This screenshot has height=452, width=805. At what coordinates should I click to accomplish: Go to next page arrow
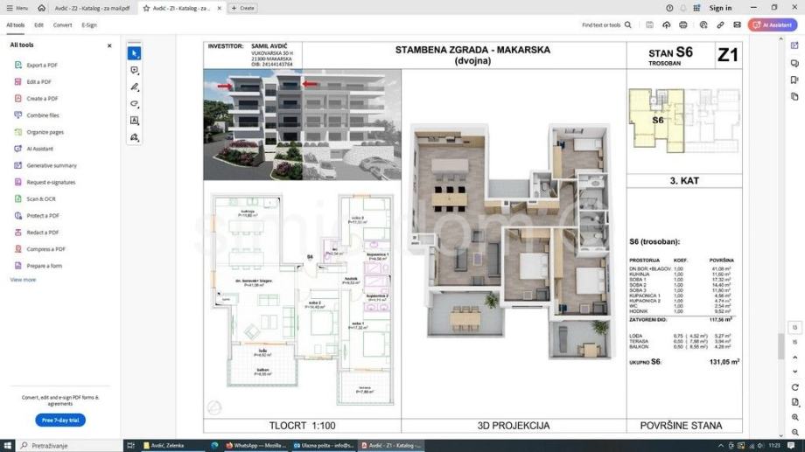(x=794, y=372)
